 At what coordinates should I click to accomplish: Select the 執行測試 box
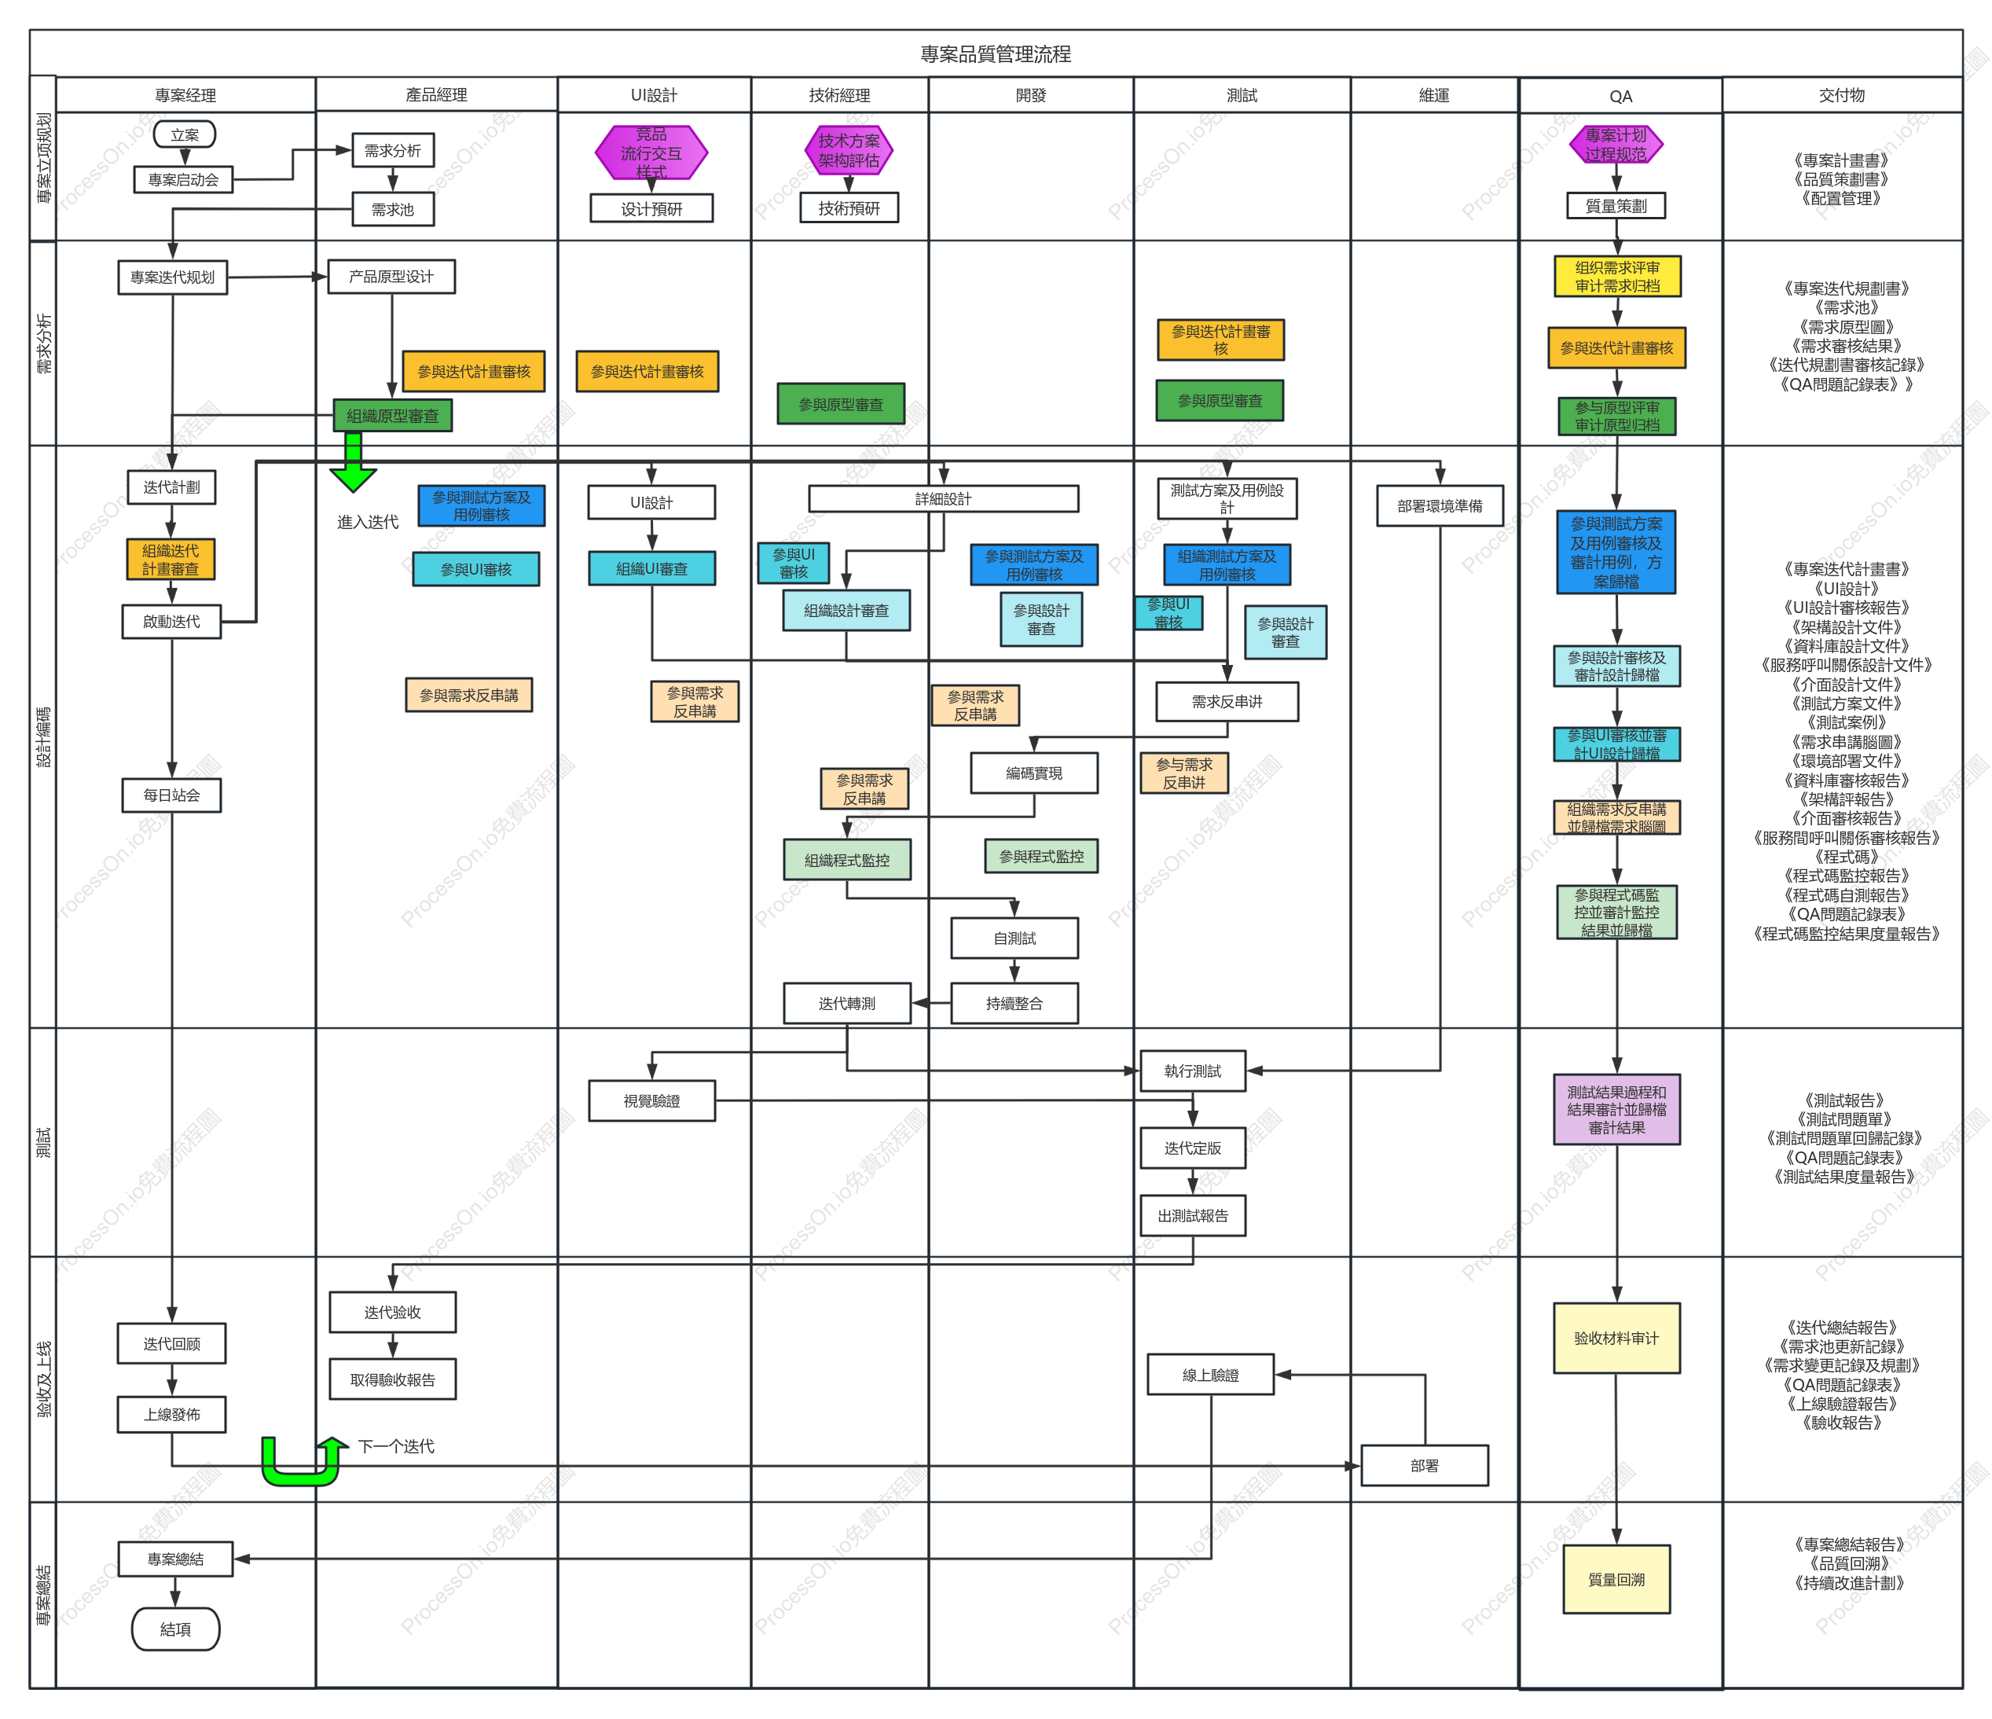(x=1192, y=1071)
